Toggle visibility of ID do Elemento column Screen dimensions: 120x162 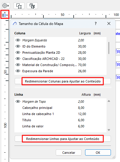[x=18, y=46]
